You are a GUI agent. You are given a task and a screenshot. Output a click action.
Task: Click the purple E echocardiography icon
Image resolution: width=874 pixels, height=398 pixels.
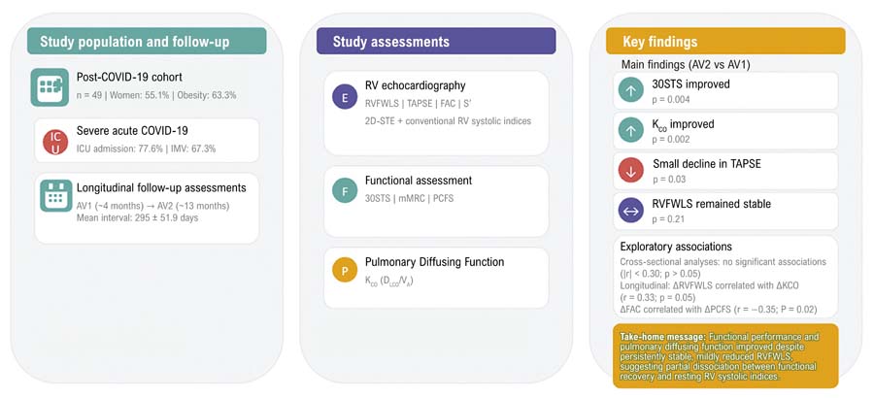click(x=345, y=95)
